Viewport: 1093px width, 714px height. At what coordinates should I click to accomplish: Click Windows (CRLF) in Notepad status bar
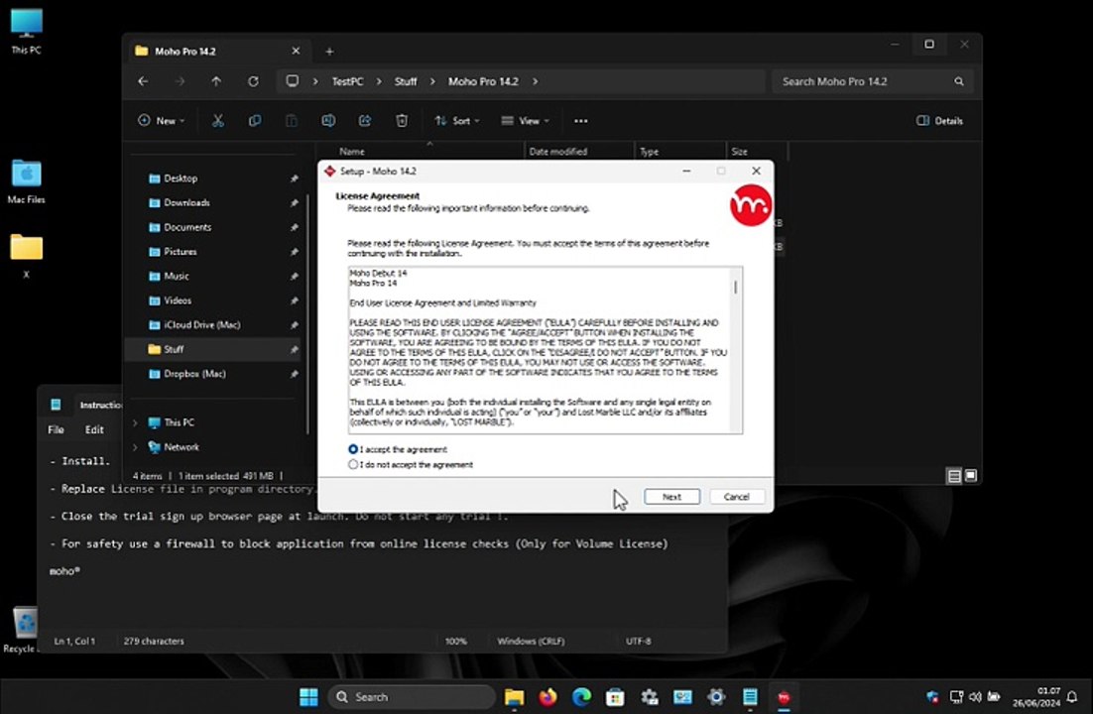pos(531,641)
